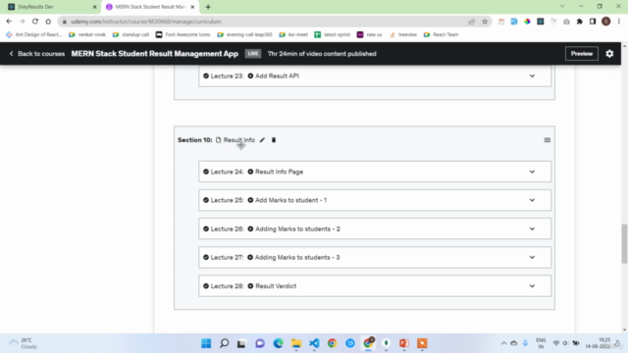This screenshot has height=353, width=628.
Task: Open treeview bookmark
Action: coord(403,35)
